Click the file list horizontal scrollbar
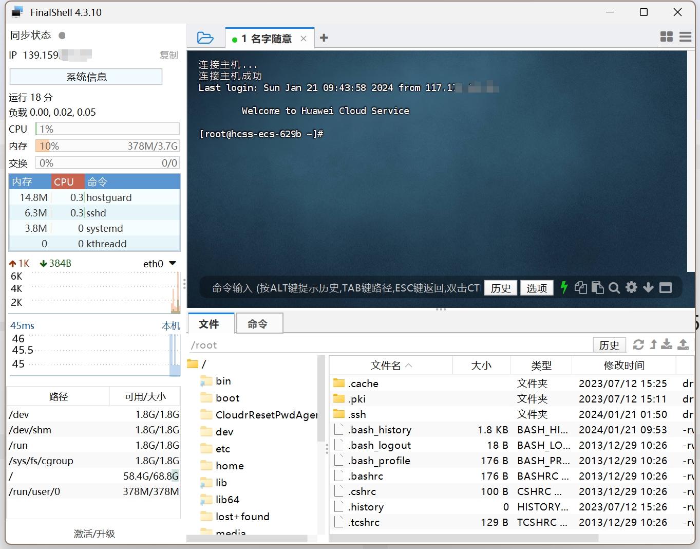This screenshot has width=700, height=549. pos(464,538)
